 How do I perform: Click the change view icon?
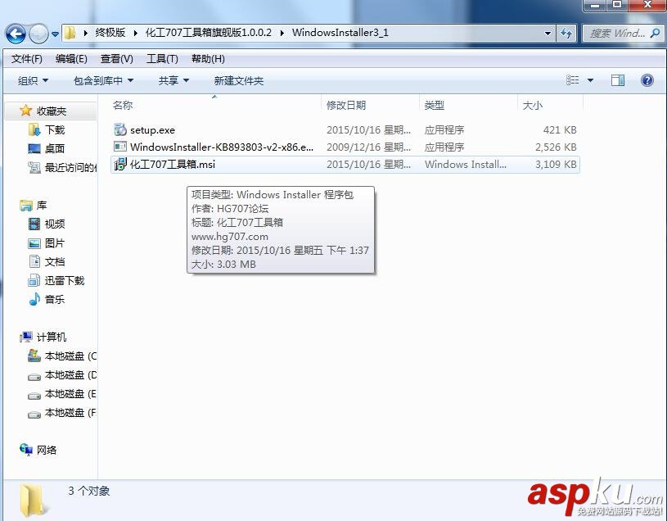pos(573,80)
